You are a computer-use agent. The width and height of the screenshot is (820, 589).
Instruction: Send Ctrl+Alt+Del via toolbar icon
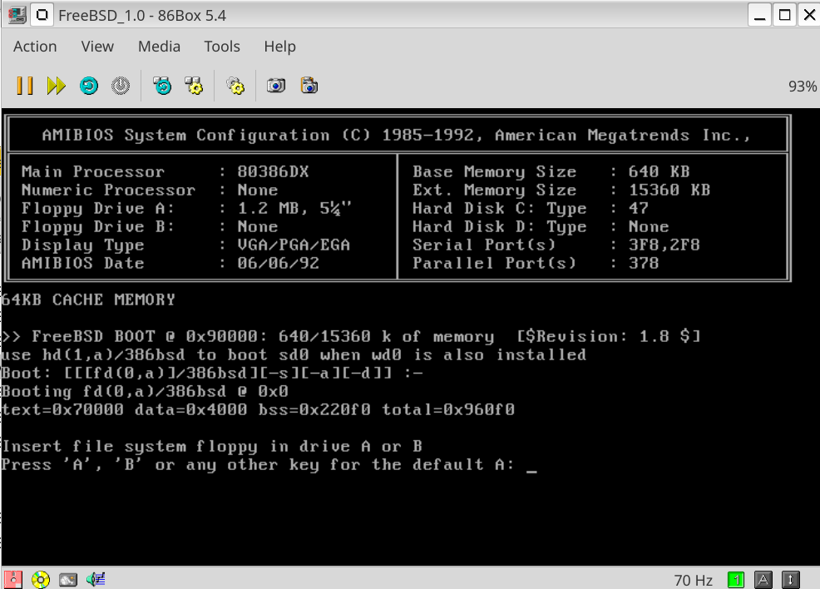click(x=162, y=86)
